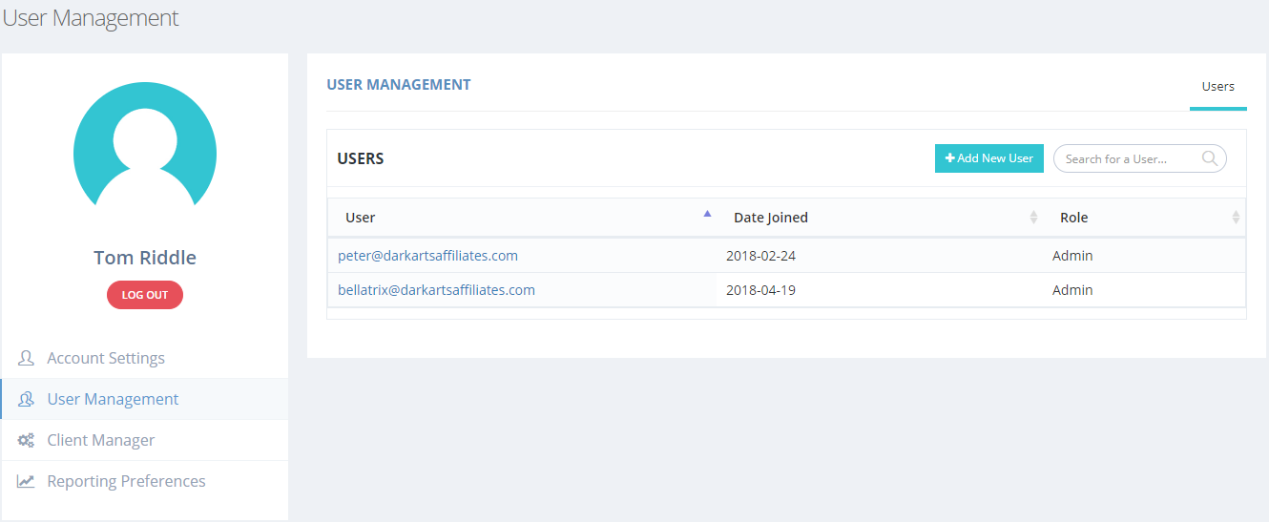Click the USER MANAGEMENT section heading
This screenshot has width=1269, height=523.
tap(399, 84)
